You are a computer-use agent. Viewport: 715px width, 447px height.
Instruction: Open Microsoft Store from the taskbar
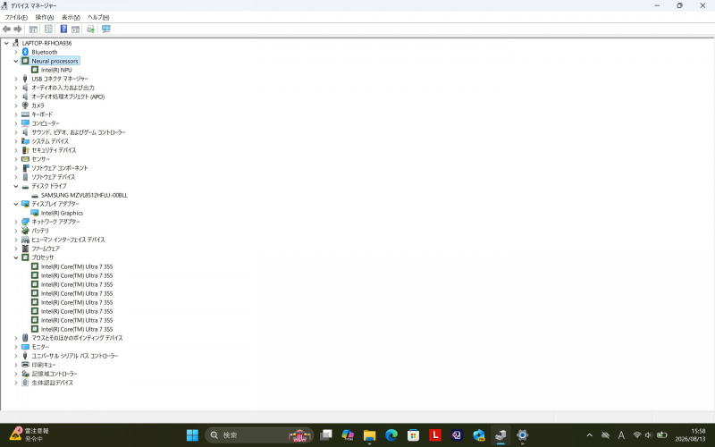(413, 435)
